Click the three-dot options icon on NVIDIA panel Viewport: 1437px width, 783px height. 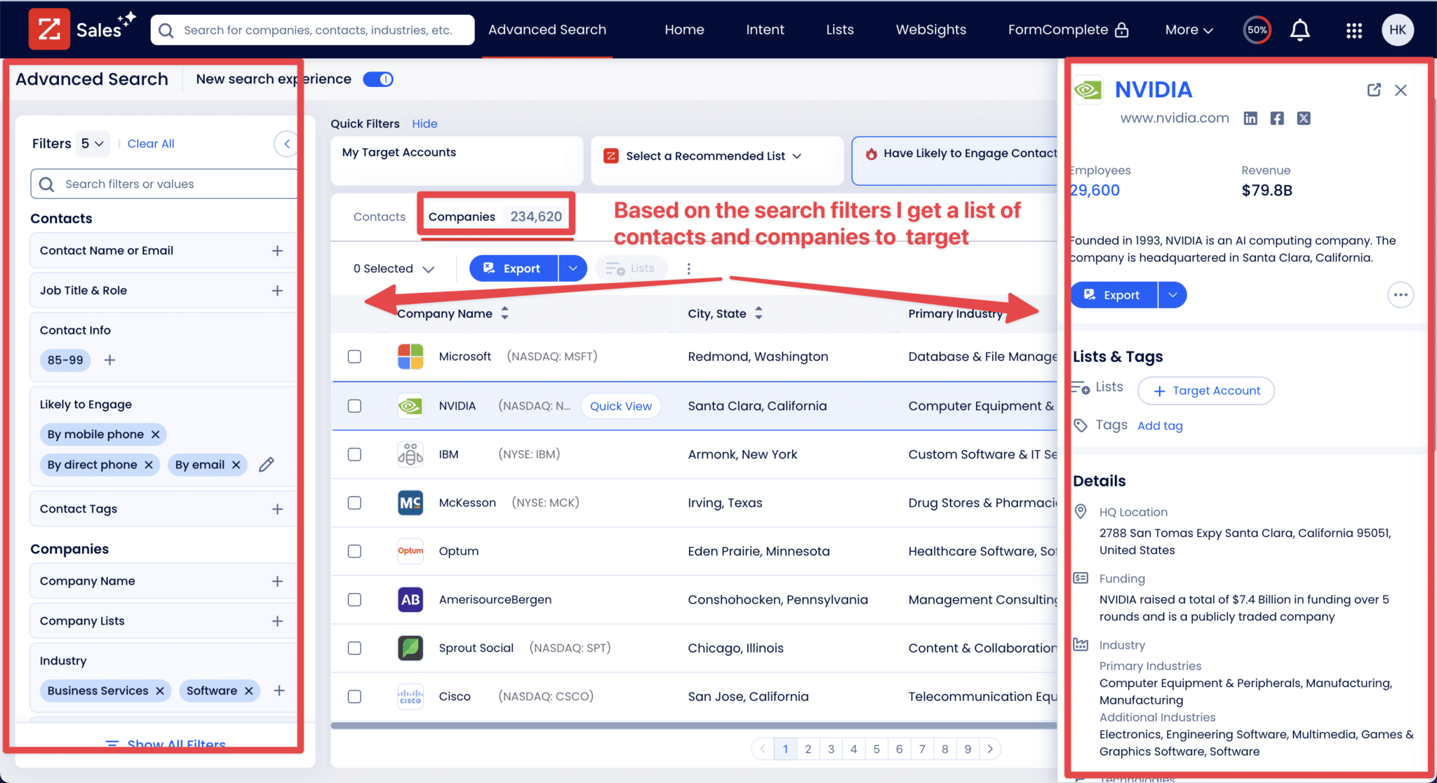click(x=1400, y=295)
